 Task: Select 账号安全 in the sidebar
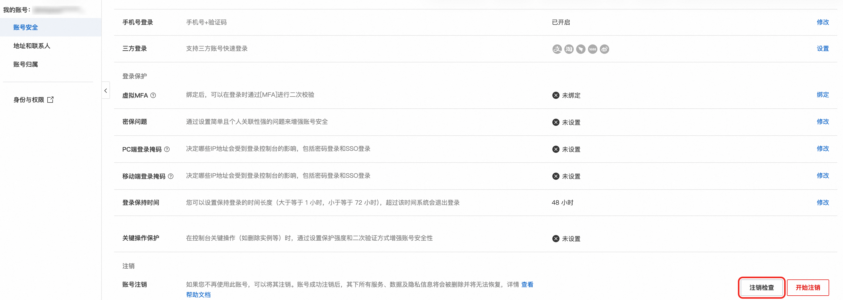[x=51, y=27]
